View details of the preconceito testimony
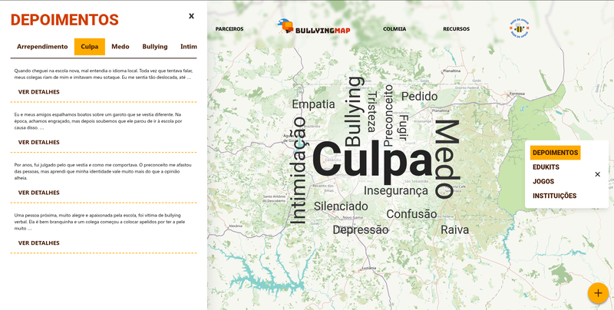Screen dimensions: 614x310 tap(39, 193)
